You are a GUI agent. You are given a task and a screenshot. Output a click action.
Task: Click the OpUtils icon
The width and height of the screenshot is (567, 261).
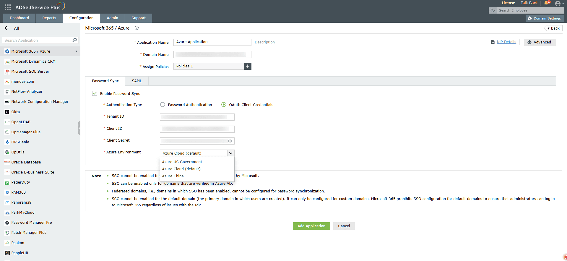point(7,152)
